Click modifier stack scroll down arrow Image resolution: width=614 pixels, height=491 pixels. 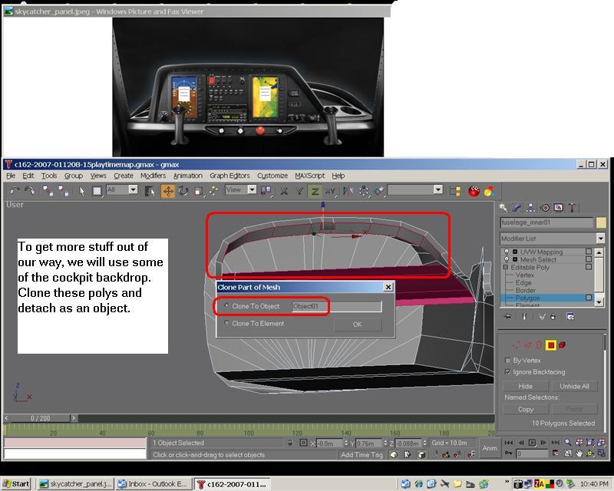tap(599, 302)
